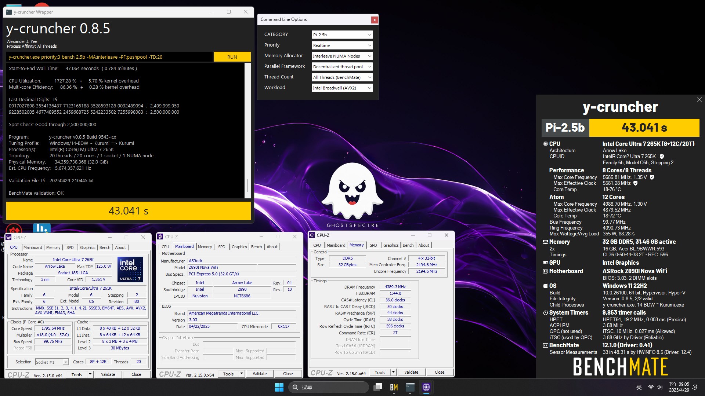Expand Tools arrow in middle CPU-Z window
Image resolution: width=705 pixels, height=396 pixels.
click(x=242, y=374)
